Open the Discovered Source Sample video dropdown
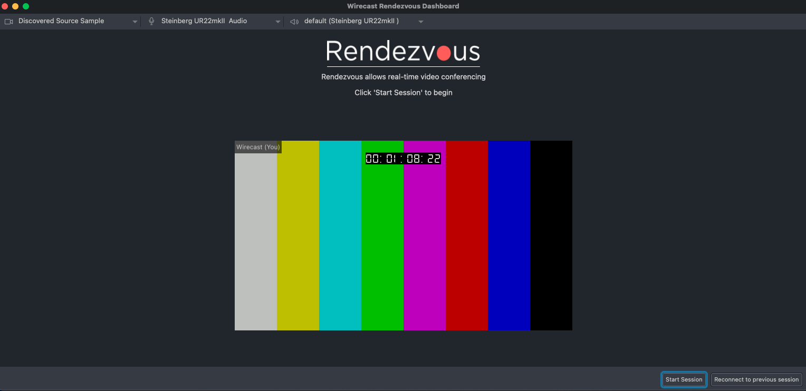The image size is (806, 391). point(71,22)
